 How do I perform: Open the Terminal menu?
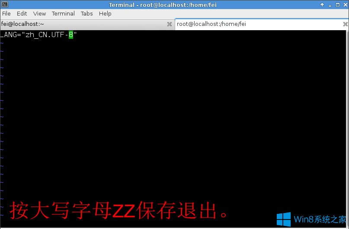coord(63,13)
